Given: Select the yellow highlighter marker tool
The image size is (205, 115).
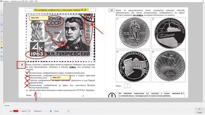Looking at the screenshot, I should tap(2, 41).
